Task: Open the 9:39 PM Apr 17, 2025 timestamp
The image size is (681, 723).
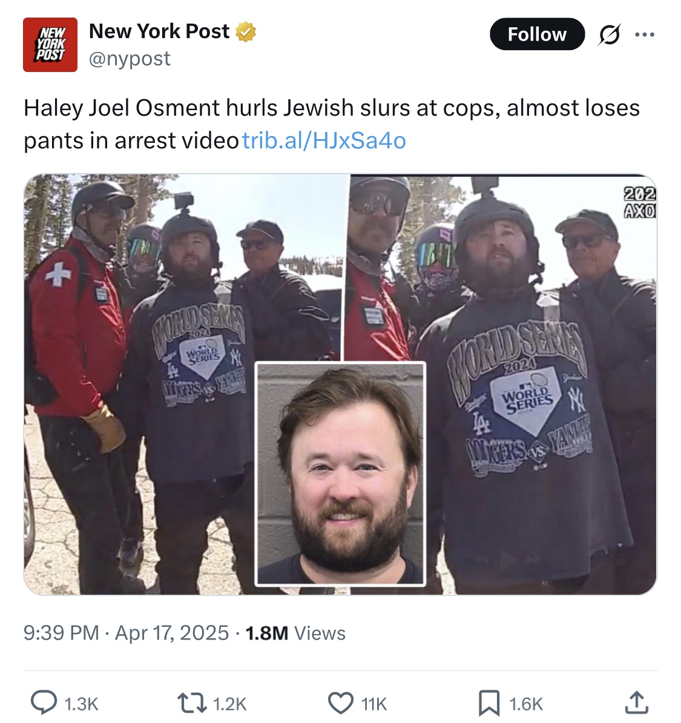Action: [126, 633]
